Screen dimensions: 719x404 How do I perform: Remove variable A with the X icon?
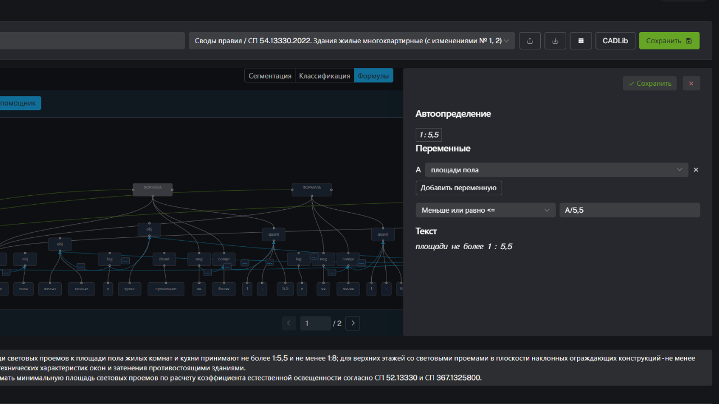pos(696,169)
